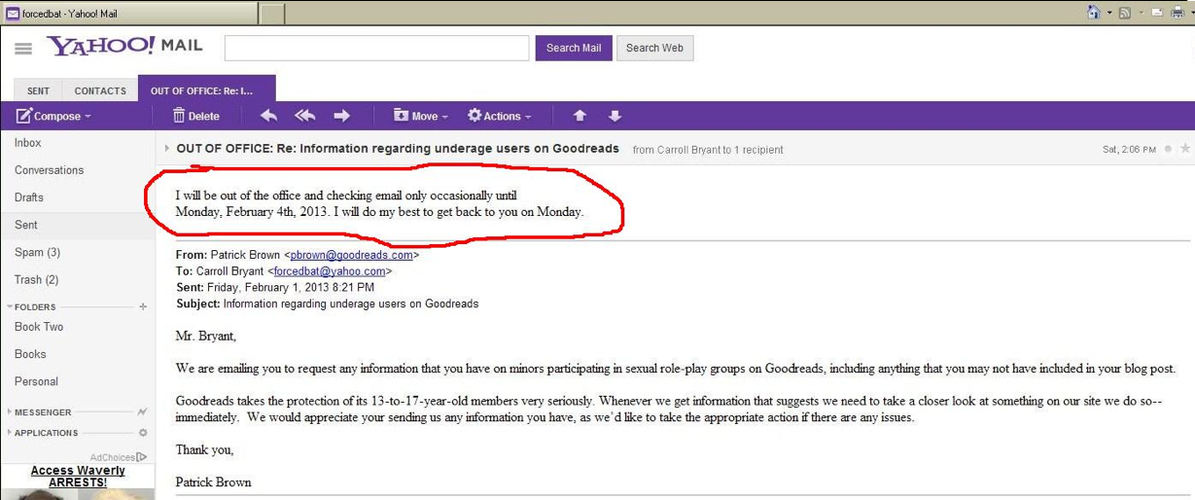This screenshot has height=500, width=1195.
Task: Click forcedbat@yahoo.com email link
Action: (330, 271)
